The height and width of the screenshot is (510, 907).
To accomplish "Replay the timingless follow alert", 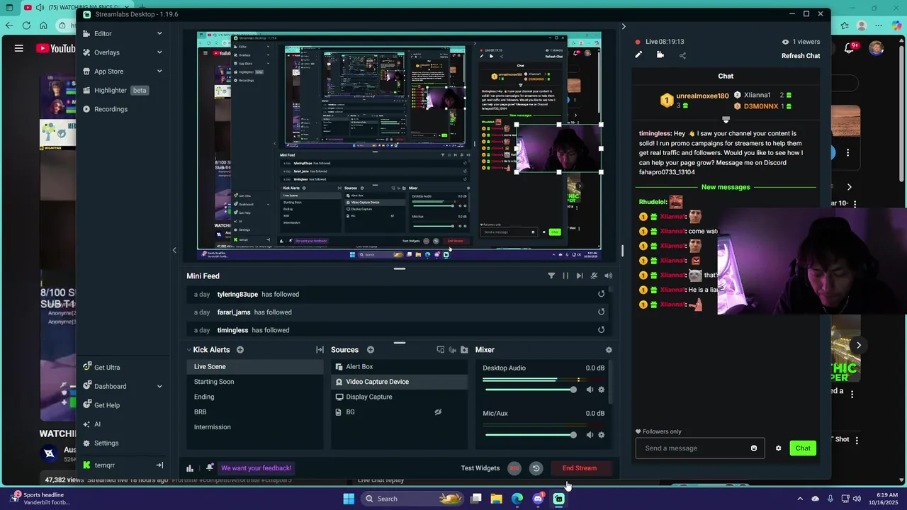I will click(x=602, y=329).
